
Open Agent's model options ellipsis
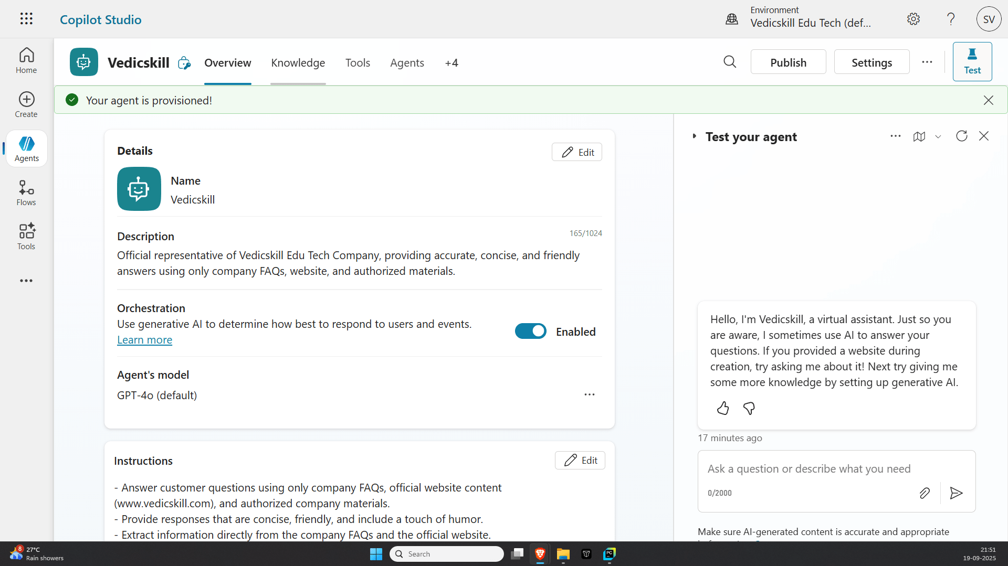(590, 394)
